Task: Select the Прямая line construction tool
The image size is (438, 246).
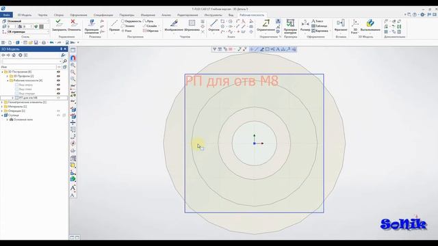Action: [114, 25]
